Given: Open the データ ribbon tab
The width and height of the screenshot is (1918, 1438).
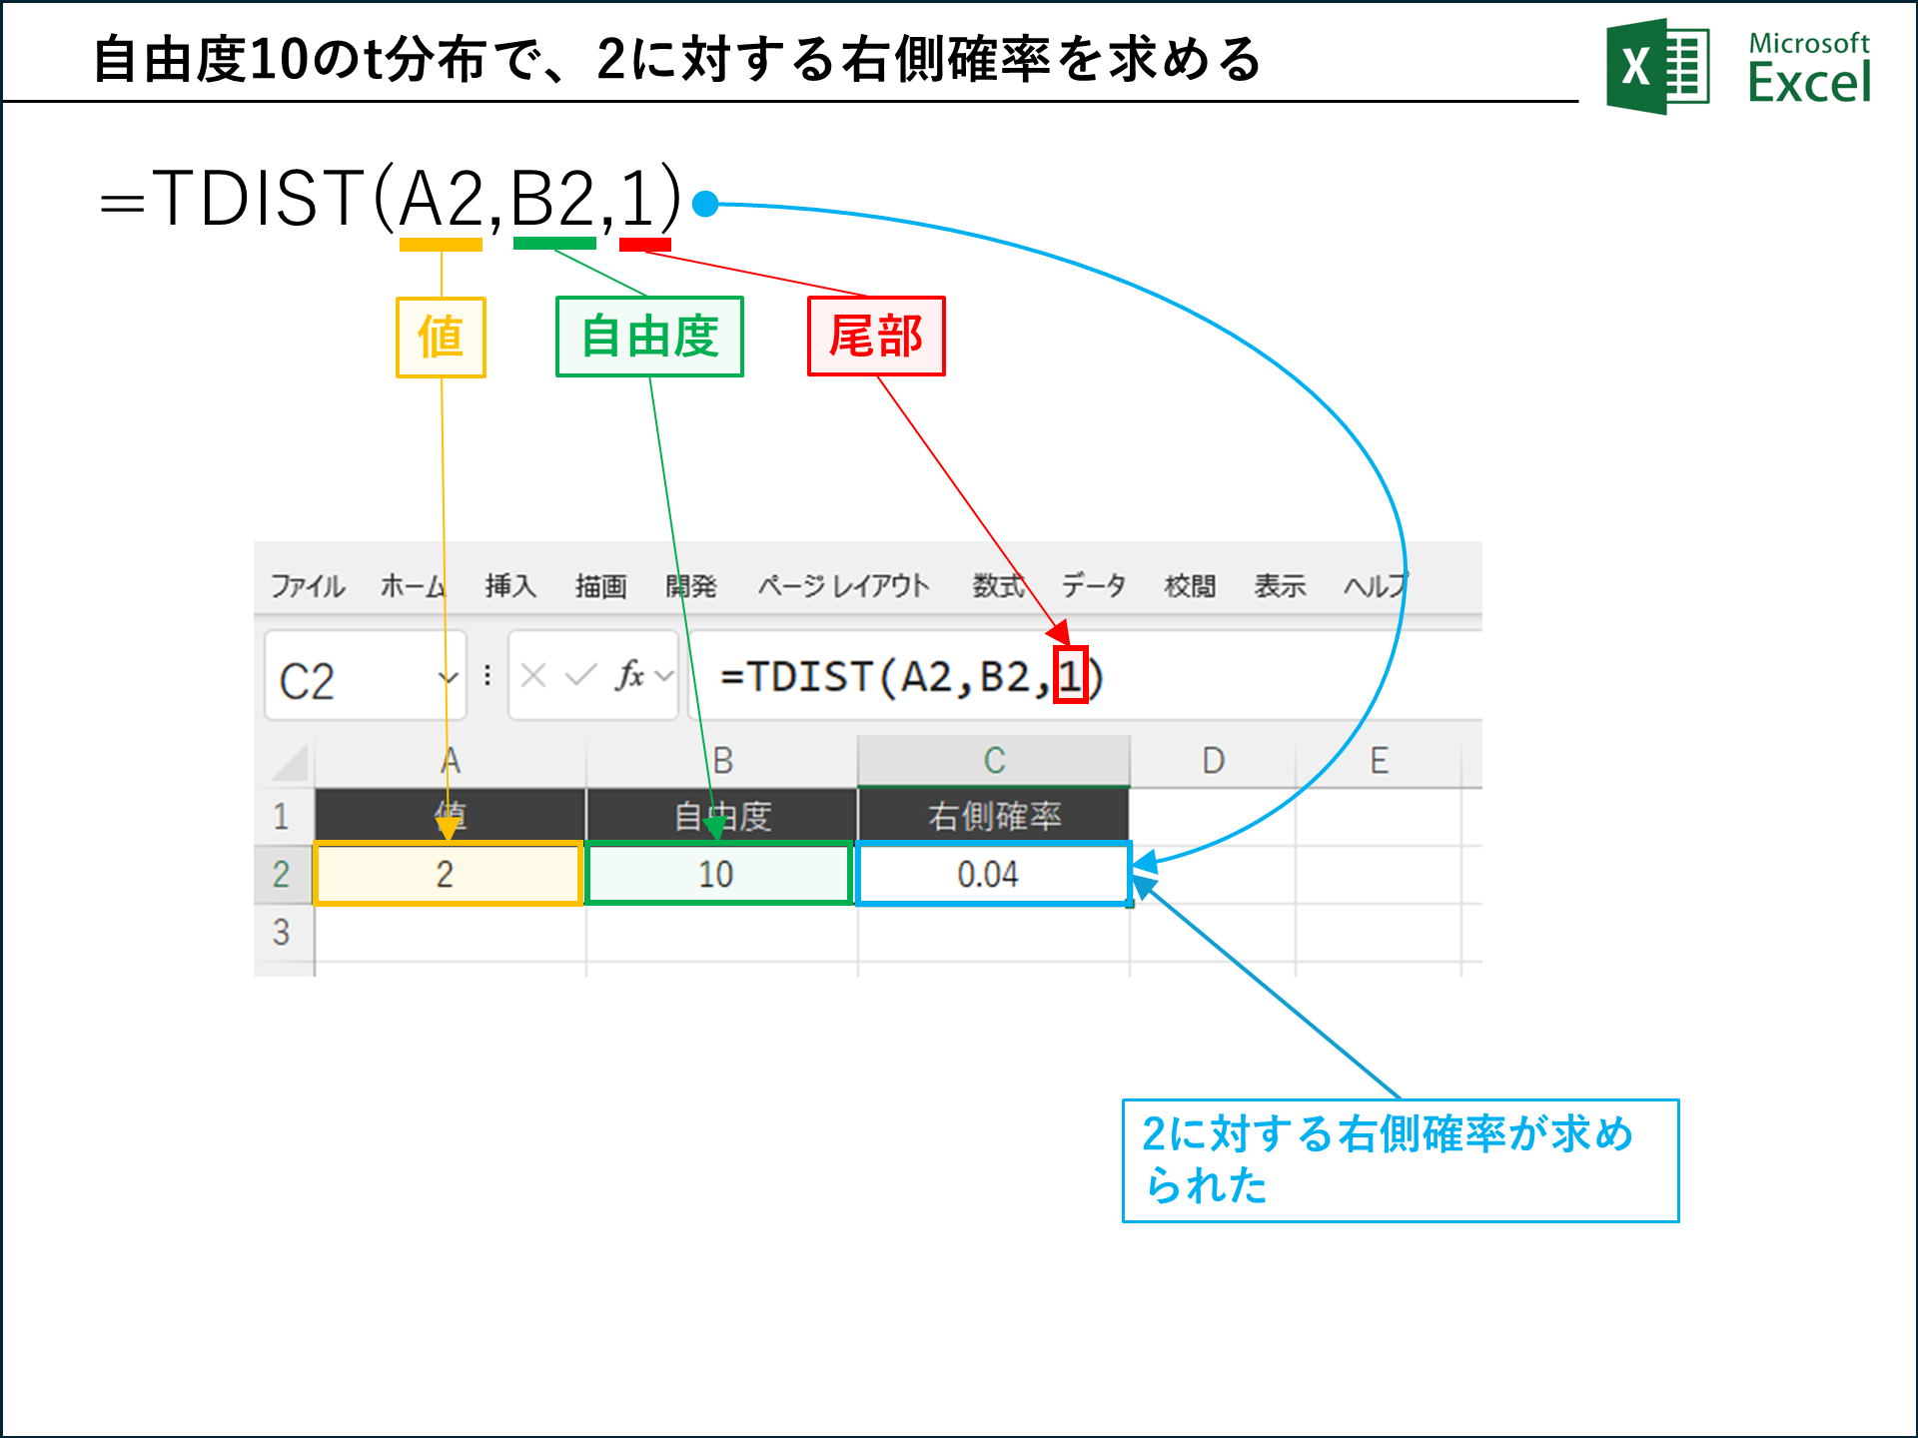Looking at the screenshot, I should pyautogui.click(x=1093, y=586).
